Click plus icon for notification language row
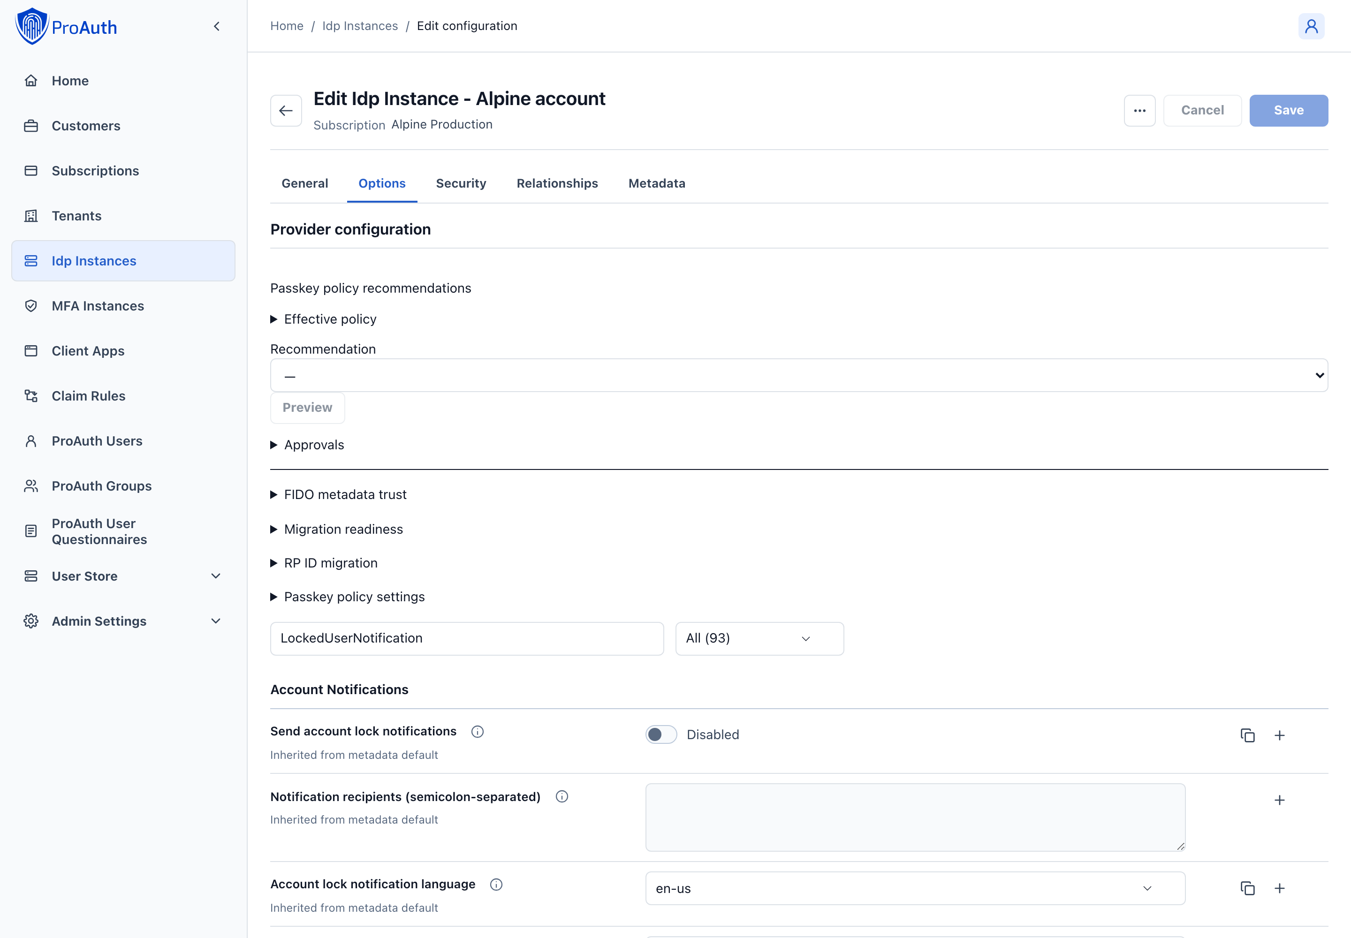Image resolution: width=1351 pixels, height=938 pixels. [x=1279, y=888]
